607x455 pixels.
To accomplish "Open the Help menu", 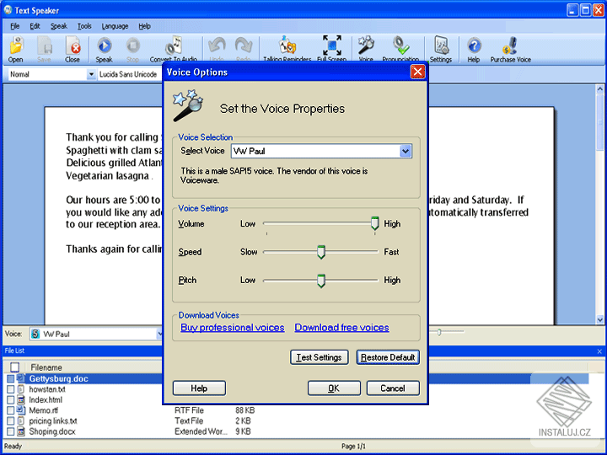I will (144, 26).
